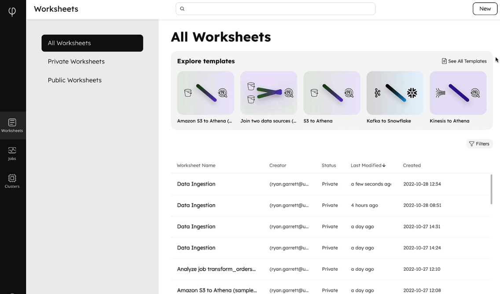Screen dimensions: 500x294
Task: Click the Kinesis to Athena label
Action: point(449,121)
